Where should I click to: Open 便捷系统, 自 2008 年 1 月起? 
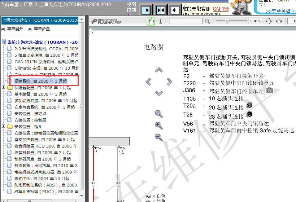(x=40, y=81)
